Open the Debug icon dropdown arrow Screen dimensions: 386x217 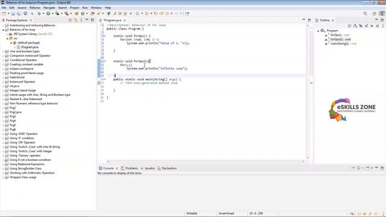coord(43,14)
